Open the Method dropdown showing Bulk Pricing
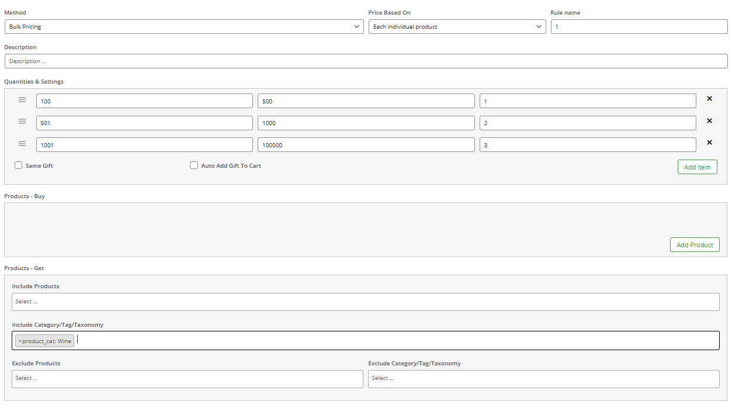This screenshot has height=408, width=732. coord(184,27)
